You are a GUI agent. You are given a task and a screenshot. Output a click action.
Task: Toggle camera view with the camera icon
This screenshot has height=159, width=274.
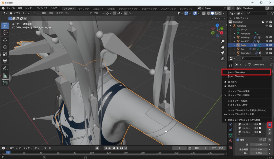tap(223, 54)
